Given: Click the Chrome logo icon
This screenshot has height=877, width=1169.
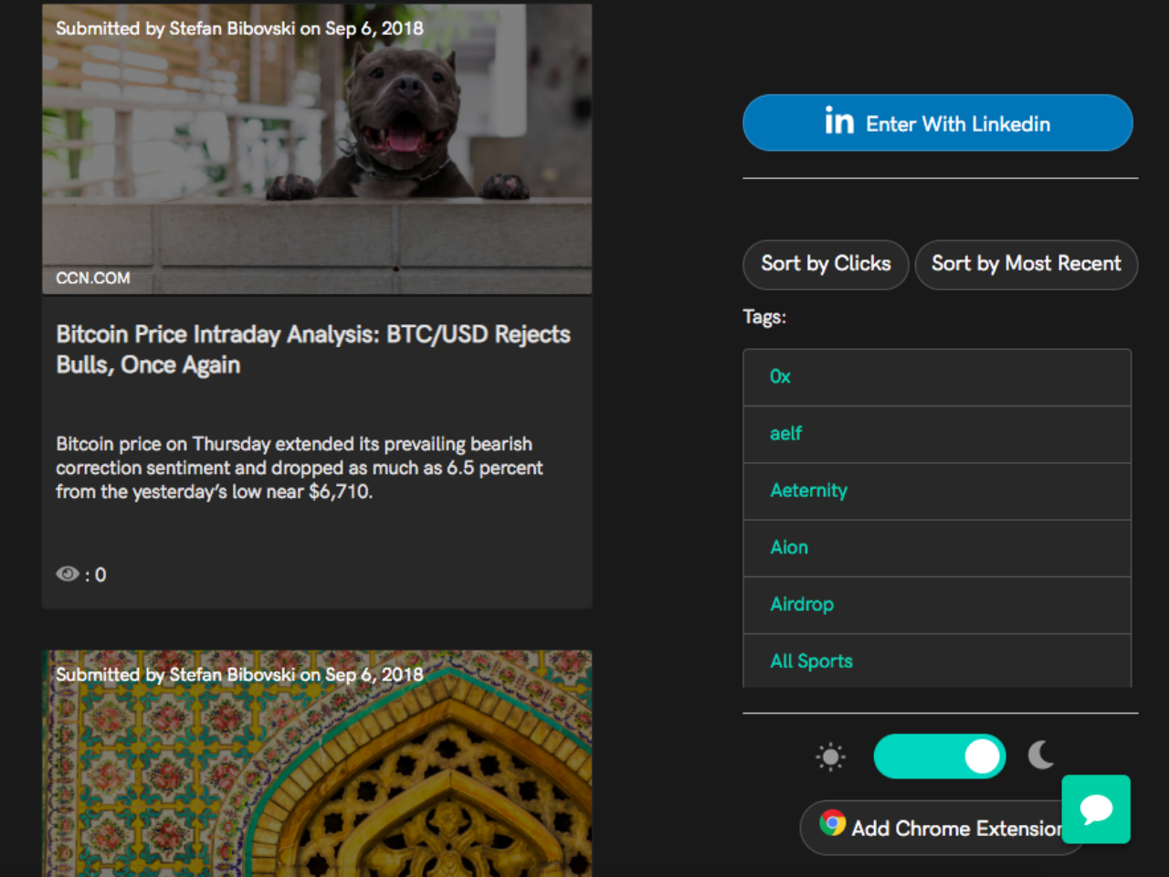Looking at the screenshot, I should pos(832,823).
